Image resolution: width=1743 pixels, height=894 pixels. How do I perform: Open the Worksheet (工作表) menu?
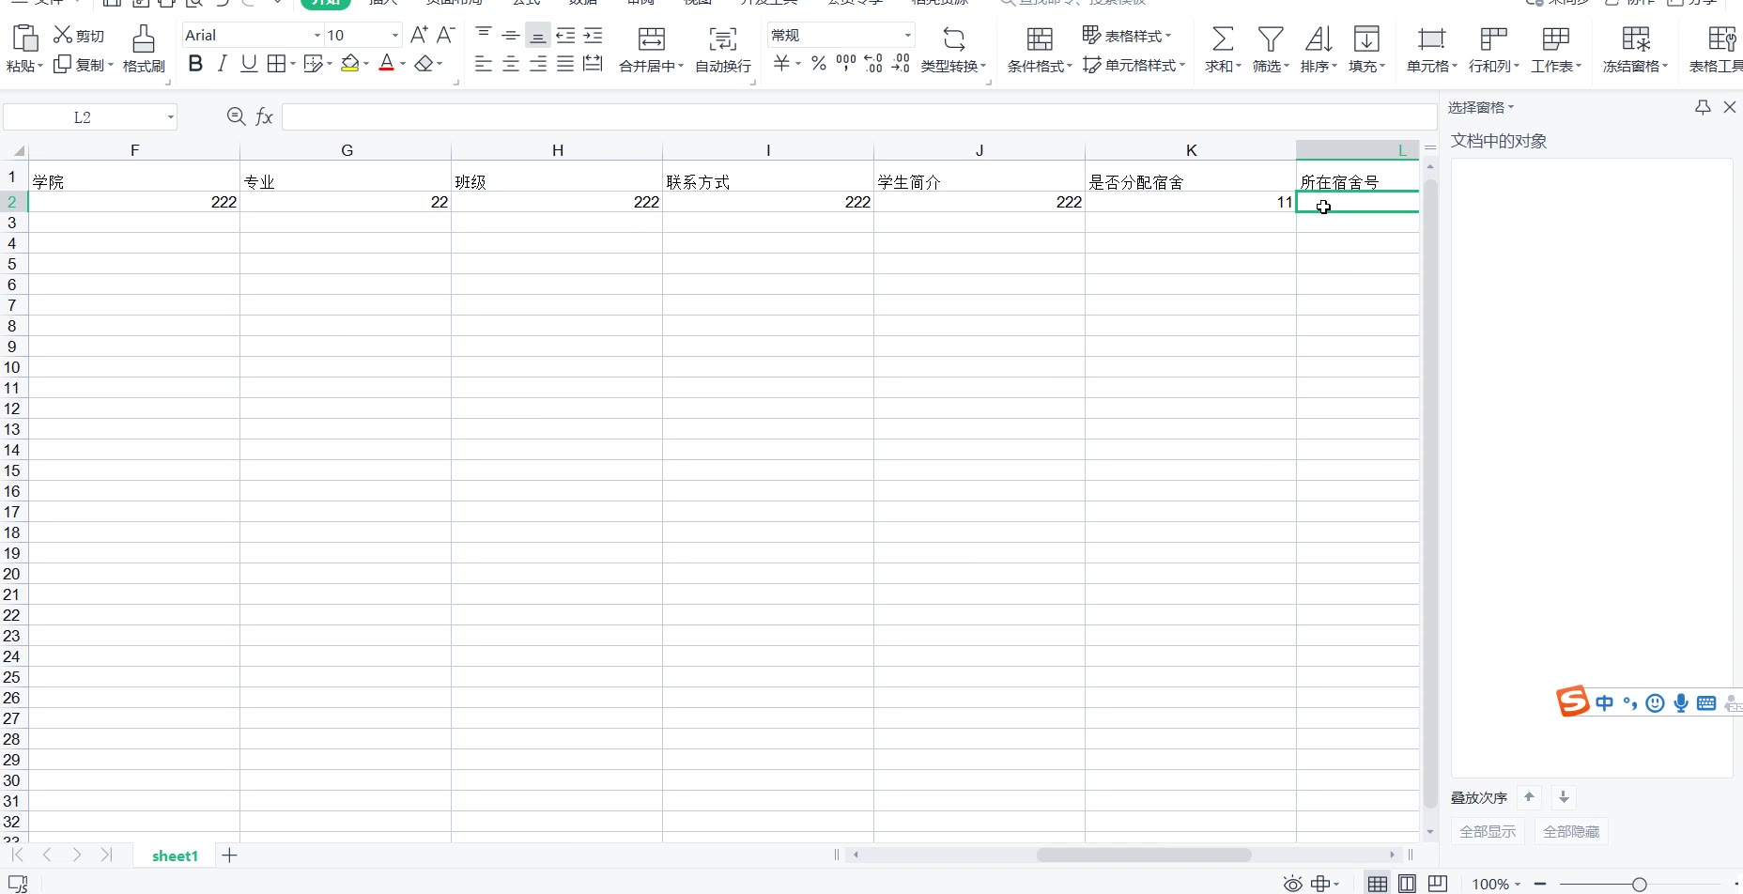click(x=1556, y=49)
